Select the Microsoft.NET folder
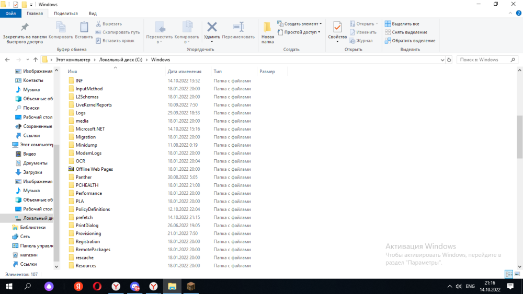523x294 pixels. click(x=90, y=129)
